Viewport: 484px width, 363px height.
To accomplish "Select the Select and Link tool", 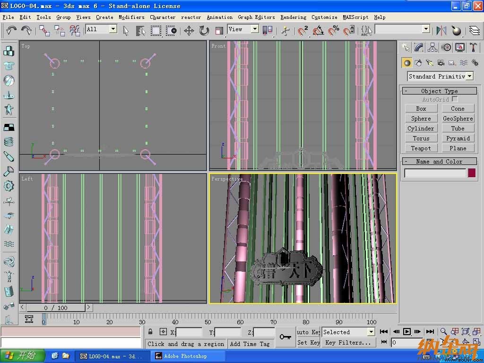I will click(44, 31).
